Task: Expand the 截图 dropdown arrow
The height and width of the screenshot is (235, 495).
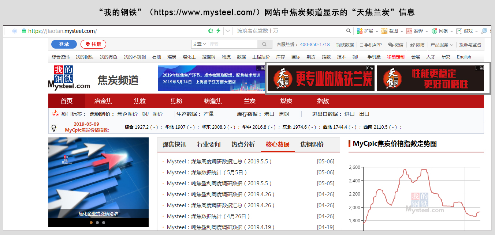Action: click(402, 31)
